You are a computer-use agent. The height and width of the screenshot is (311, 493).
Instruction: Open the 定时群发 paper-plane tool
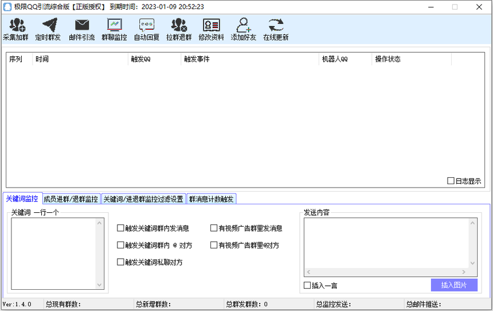coord(48,29)
